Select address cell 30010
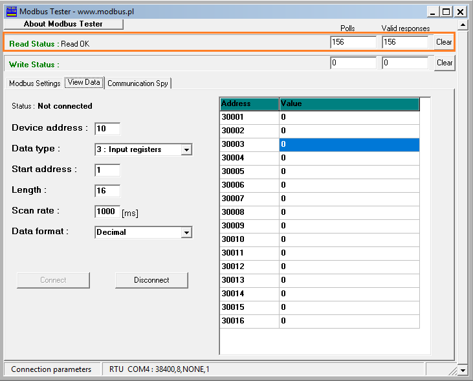This screenshot has width=473, height=381. point(250,240)
